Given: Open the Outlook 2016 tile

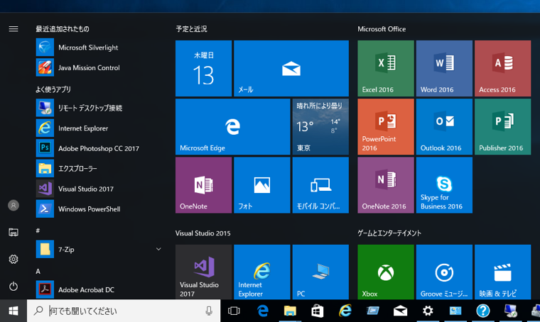Looking at the screenshot, I should (x=444, y=126).
